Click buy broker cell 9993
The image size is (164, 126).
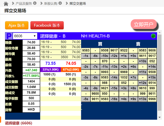(105, 72)
